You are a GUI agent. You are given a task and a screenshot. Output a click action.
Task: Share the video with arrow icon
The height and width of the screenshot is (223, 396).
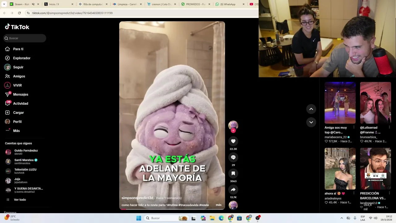(233, 190)
